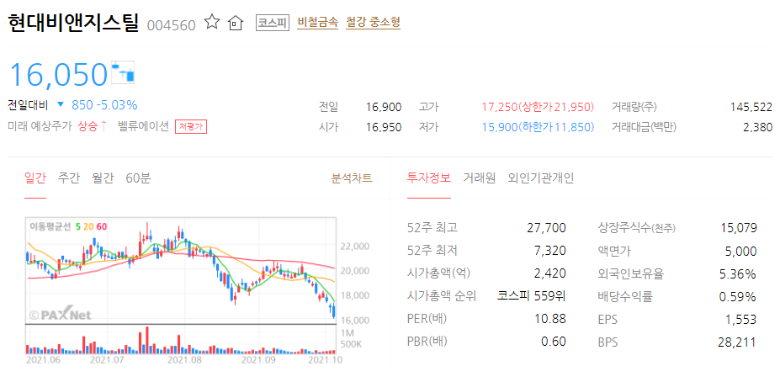Click the low price 15,900(하한가11,850)
Image resolution: width=780 pixels, height=382 pixels.
(x=538, y=127)
